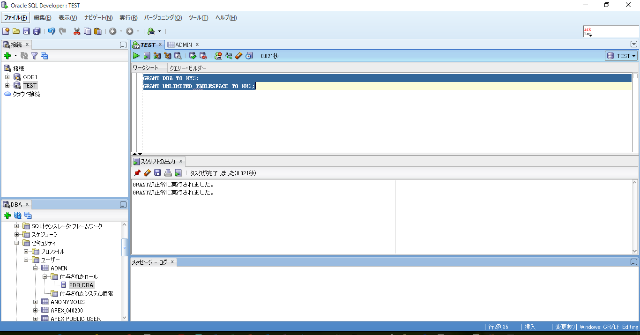Open the dropdown beside the new-connection plus

click(15, 56)
